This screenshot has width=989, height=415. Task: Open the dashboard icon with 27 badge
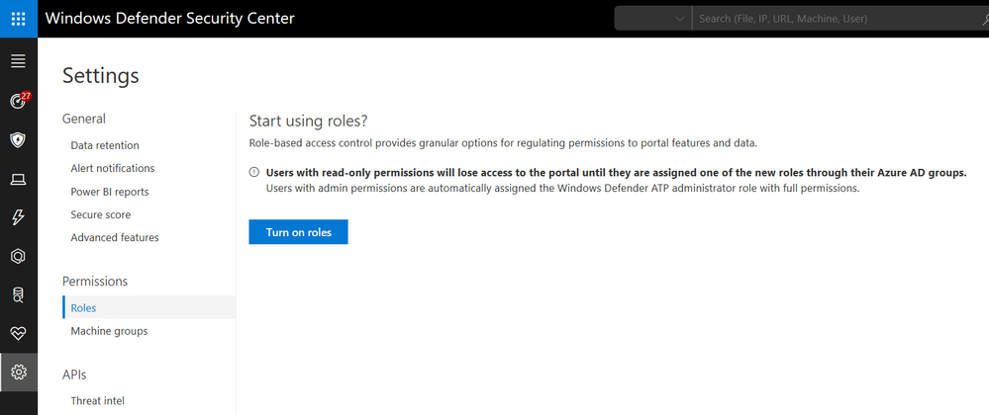pyautogui.click(x=18, y=101)
